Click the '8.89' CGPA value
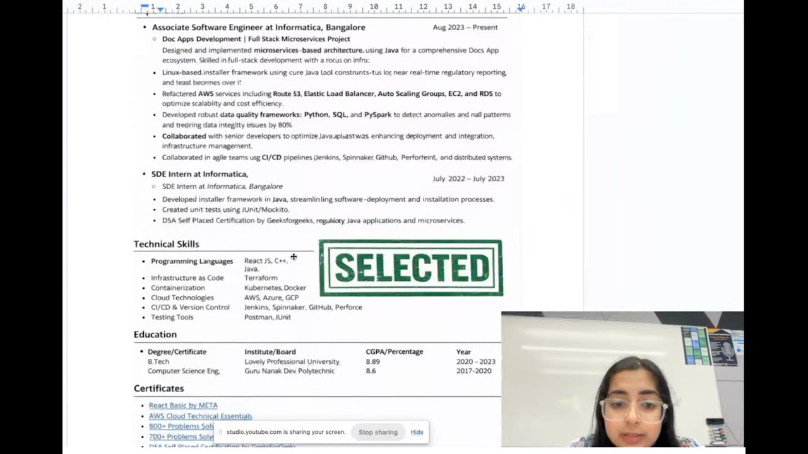The width and height of the screenshot is (808, 454). click(x=373, y=362)
